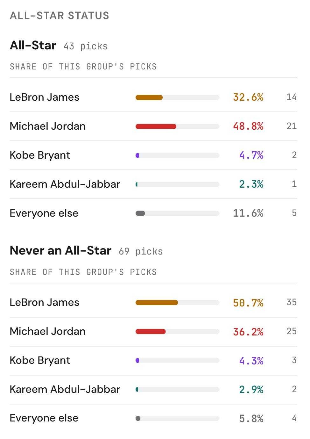
Task: Click the 50.7% LeBron James value
Action: click(248, 303)
